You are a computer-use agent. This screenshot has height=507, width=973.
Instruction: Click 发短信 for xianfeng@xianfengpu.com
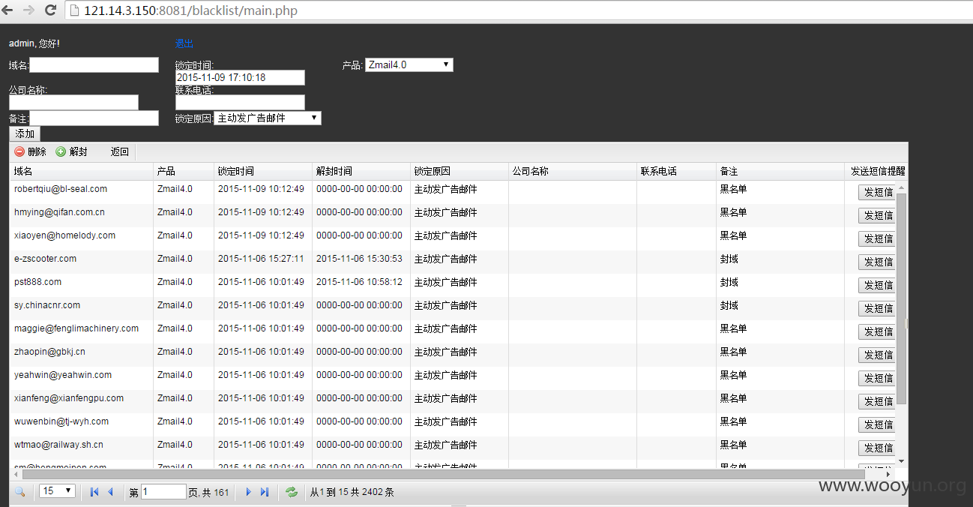point(876,401)
